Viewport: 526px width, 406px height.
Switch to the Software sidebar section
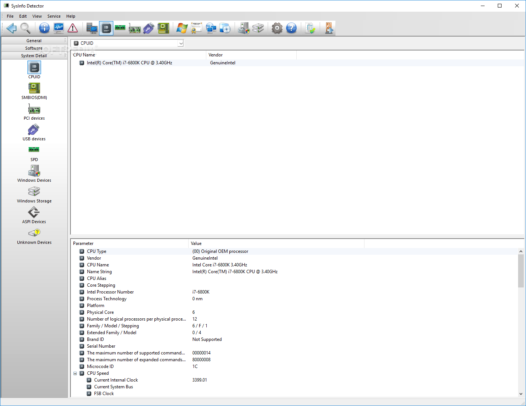click(x=34, y=48)
